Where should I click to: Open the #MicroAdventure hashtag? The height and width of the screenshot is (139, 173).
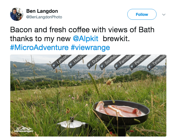tap(39, 47)
